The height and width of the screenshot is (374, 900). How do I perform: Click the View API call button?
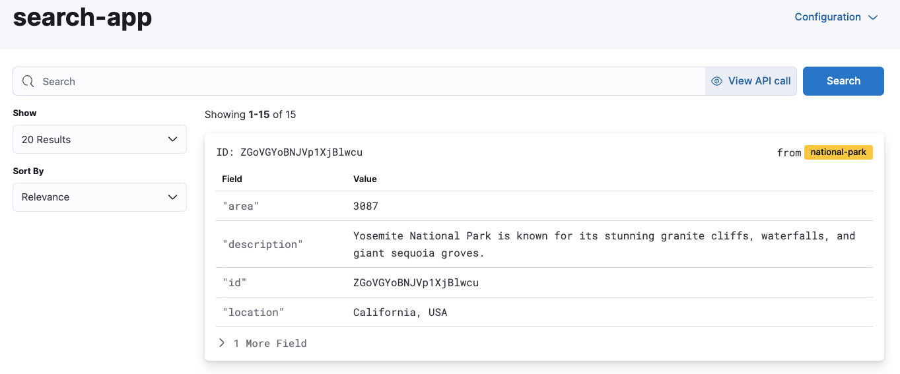(751, 81)
